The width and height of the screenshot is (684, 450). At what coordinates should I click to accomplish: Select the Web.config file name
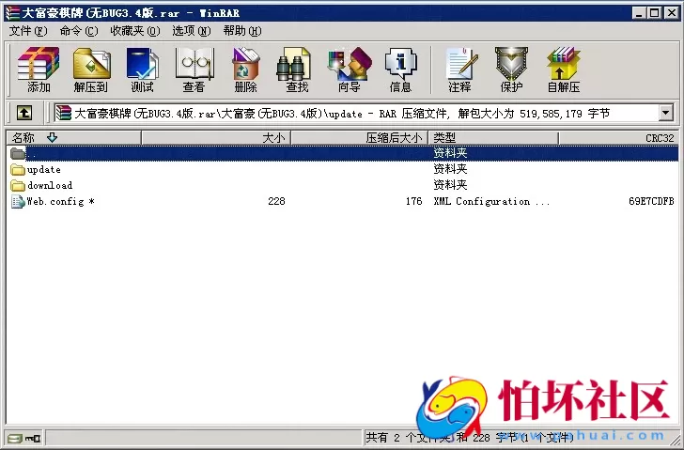point(60,201)
